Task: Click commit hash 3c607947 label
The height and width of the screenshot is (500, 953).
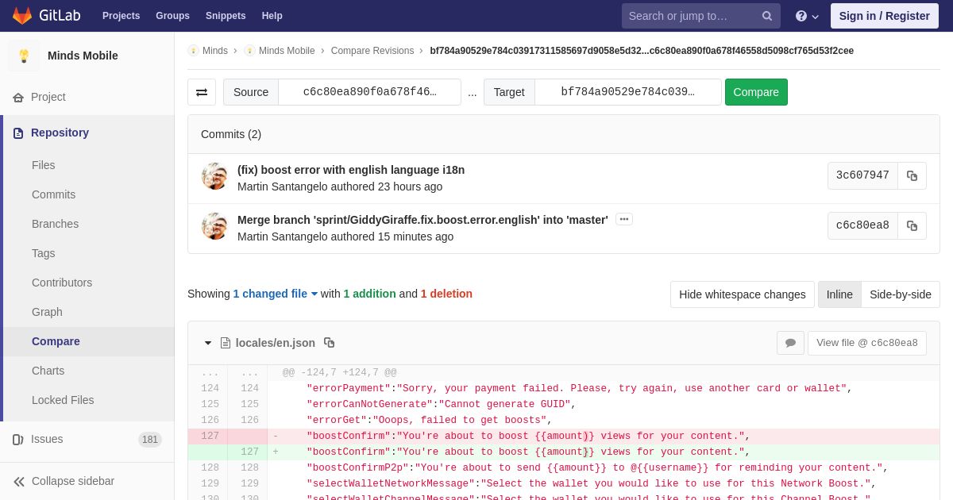Action: point(862,175)
